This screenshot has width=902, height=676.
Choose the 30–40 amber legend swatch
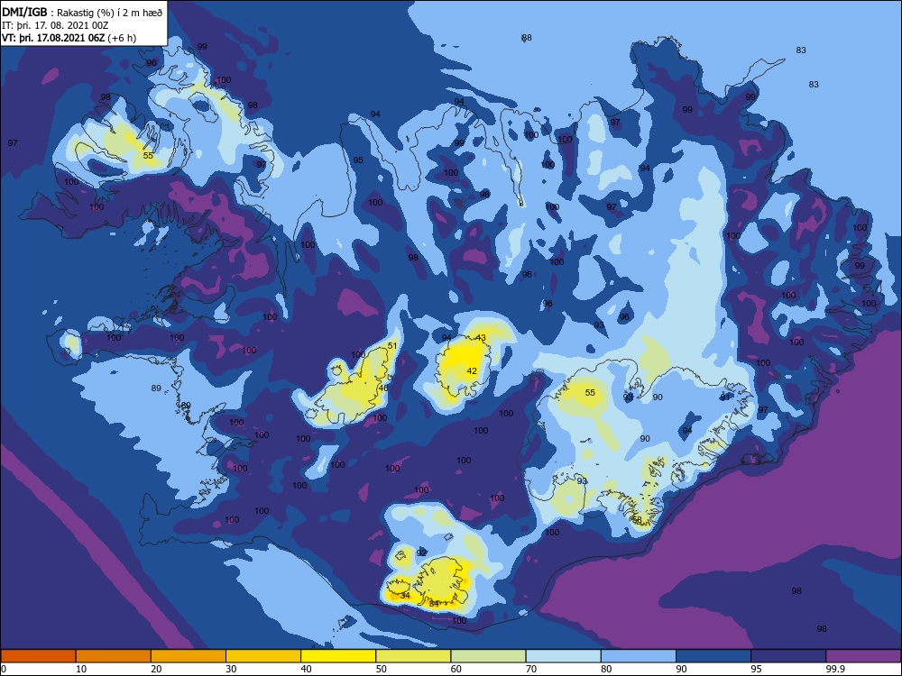[263, 656]
